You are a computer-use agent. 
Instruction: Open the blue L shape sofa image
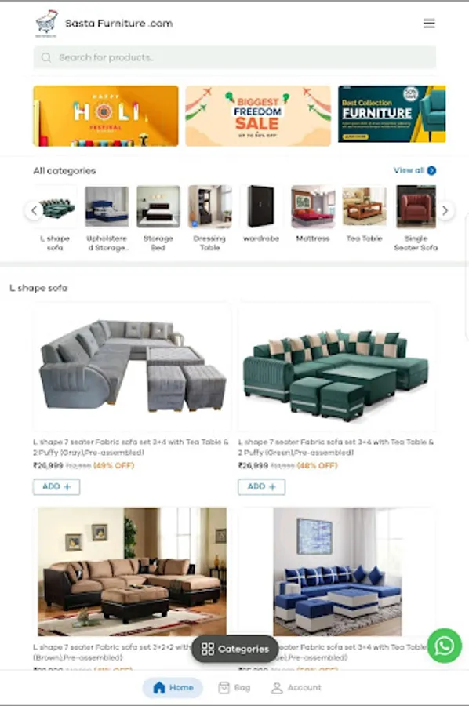point(337,571)
